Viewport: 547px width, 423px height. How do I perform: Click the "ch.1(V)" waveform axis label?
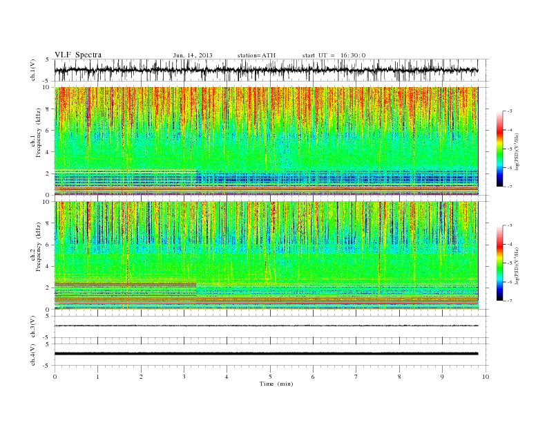33,70
